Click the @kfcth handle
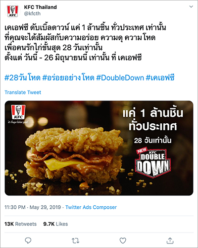The width and height of the screenshot is (198, 248). pyautogui.click(x=32, y=13)
